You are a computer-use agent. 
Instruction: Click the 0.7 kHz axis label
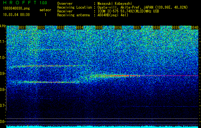3,106
